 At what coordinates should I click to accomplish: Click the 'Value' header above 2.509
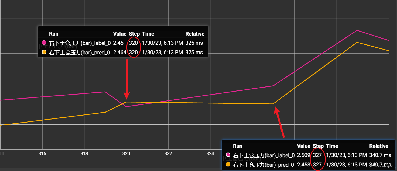click(x=304, y=146)
